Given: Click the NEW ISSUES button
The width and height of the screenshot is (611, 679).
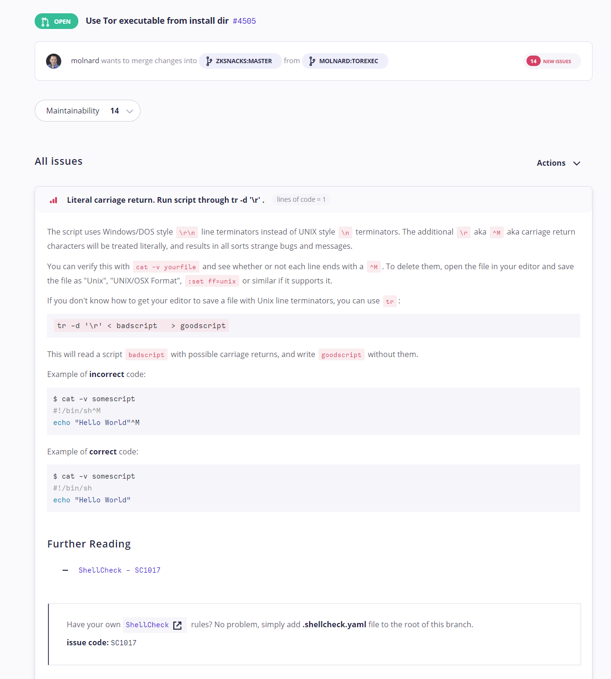Looking at the screenshot, I should 552,61.
